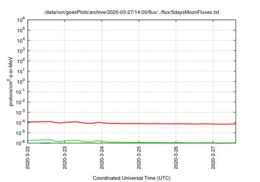Click the 2020-3-23 date label

point(65,158)
